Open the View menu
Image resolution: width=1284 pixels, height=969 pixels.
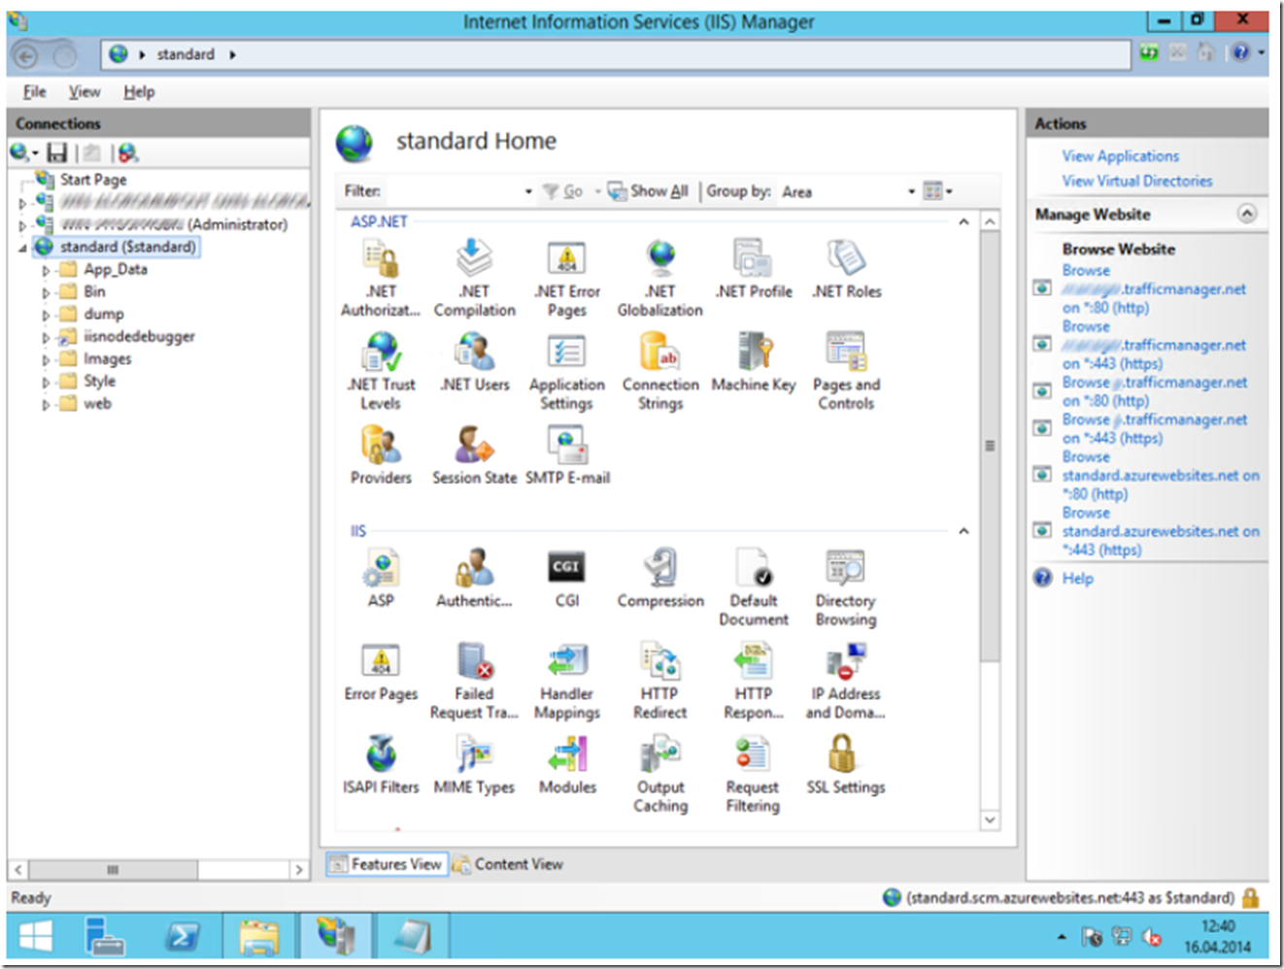84,91
